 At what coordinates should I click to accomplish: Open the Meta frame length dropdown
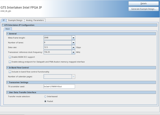[x=73, y=38]
